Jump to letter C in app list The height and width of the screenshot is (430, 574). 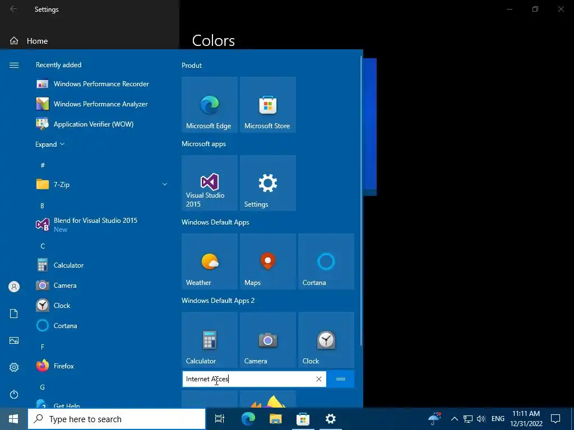pos(43,246)
